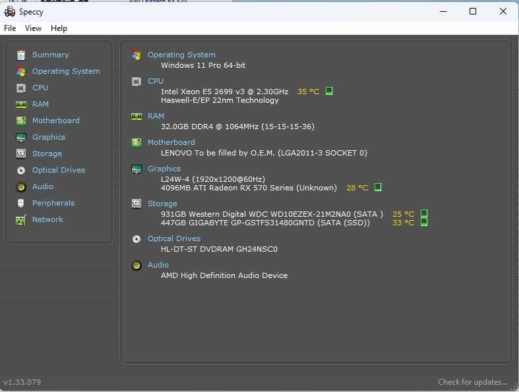Click the ATI Radeon RX 570 Series text
Image resolution: width=519 pixels, height=392 pixels.
click(249, 188)
